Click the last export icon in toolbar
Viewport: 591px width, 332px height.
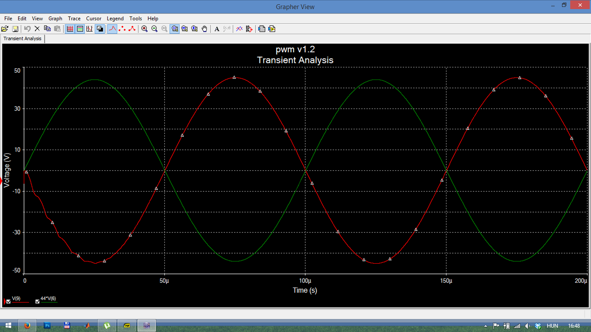pos(272,29)
